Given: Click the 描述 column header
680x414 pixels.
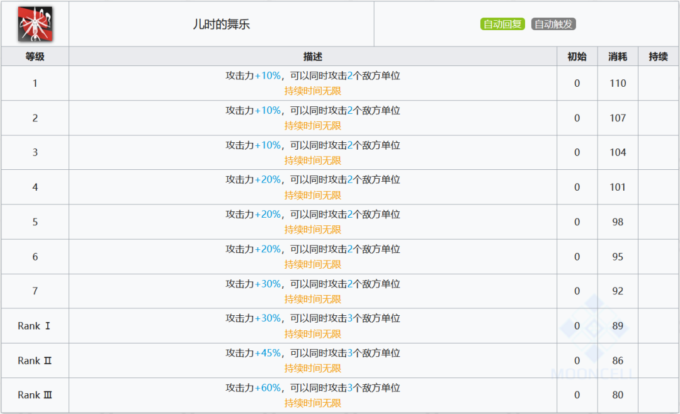Looking at the screenshot, I should 312,57.
